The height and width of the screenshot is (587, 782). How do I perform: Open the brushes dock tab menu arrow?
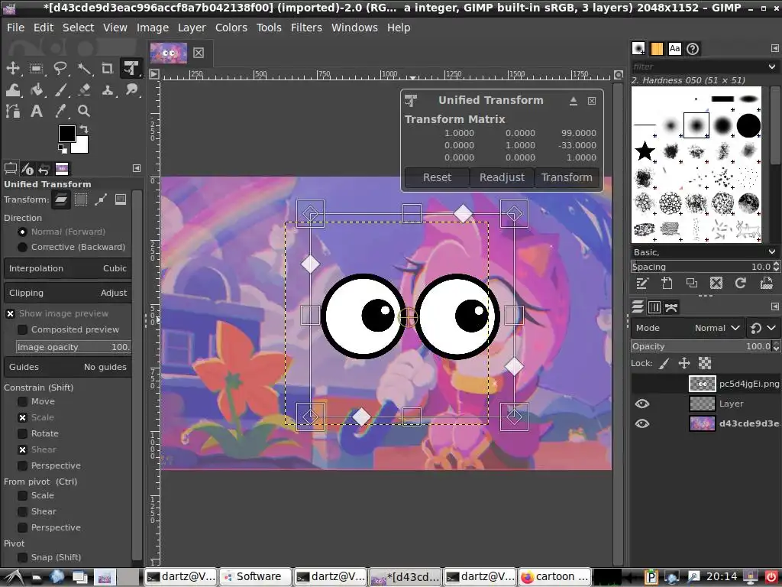(x=774, y=48)
